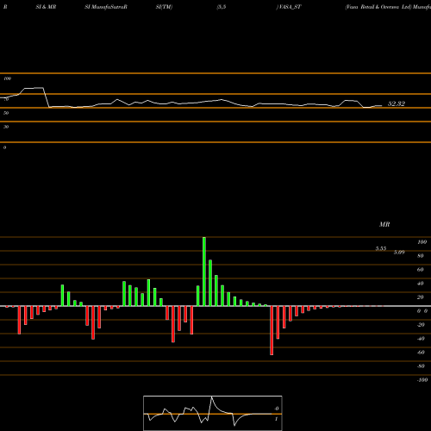Click the -60 label on the MR axis
This screenshot has width=431, height=431.
click(421, 353)
